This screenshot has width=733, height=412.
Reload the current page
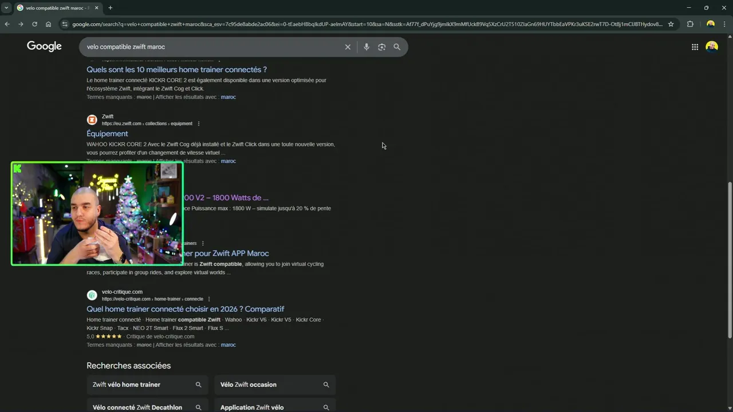click(34, 24)
